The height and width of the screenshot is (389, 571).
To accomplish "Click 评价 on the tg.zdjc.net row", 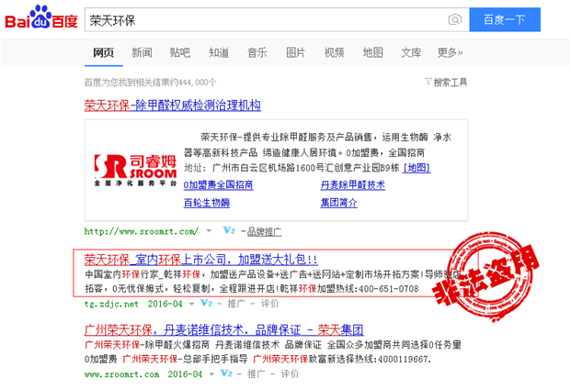I will (269, 304).
